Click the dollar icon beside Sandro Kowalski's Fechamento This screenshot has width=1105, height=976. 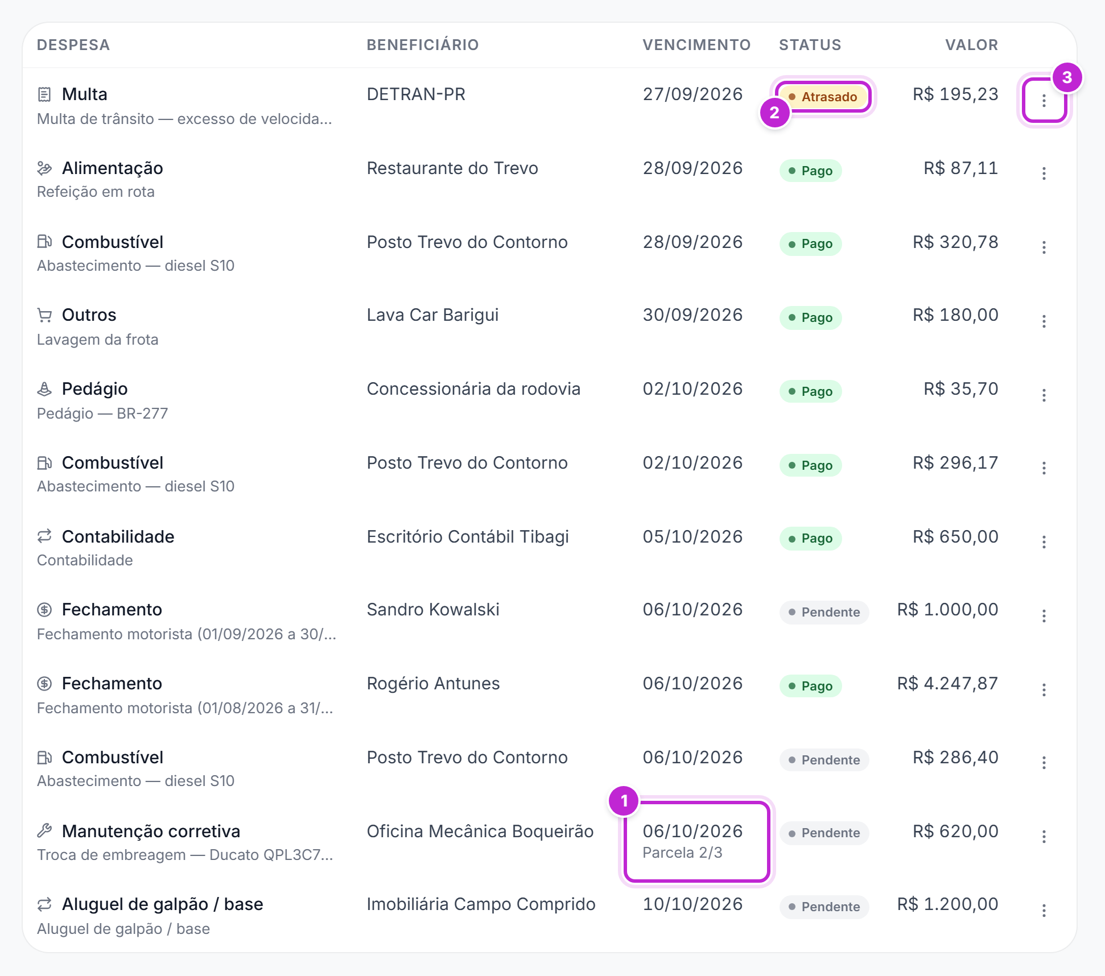point(44,610)
